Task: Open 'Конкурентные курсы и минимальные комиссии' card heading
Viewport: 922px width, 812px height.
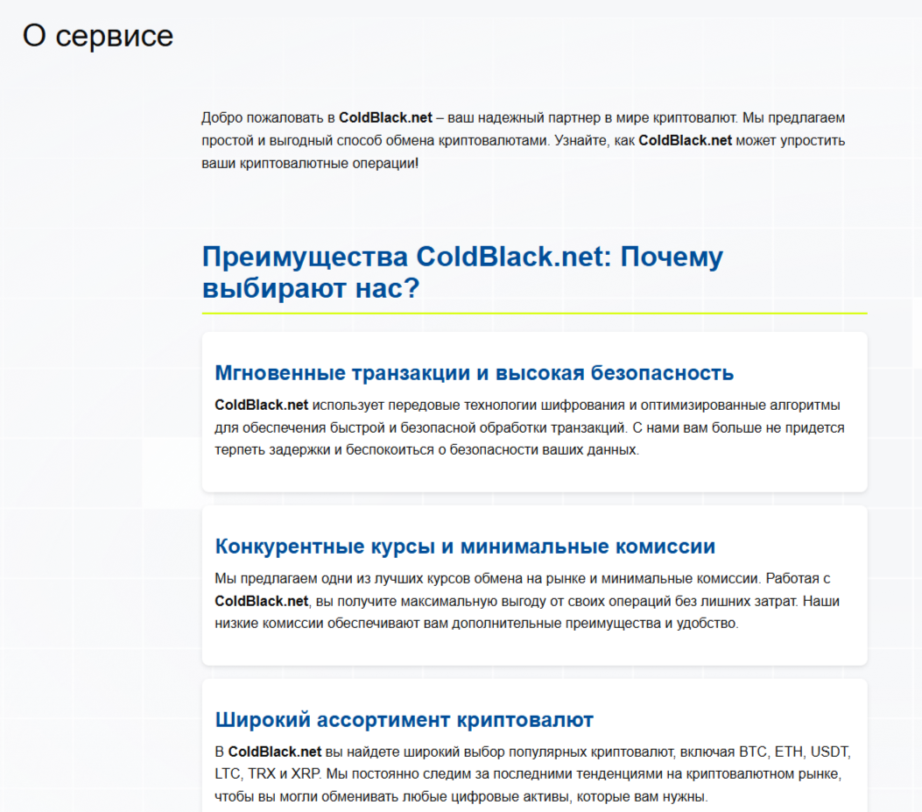Action: (x=466, y=546)
